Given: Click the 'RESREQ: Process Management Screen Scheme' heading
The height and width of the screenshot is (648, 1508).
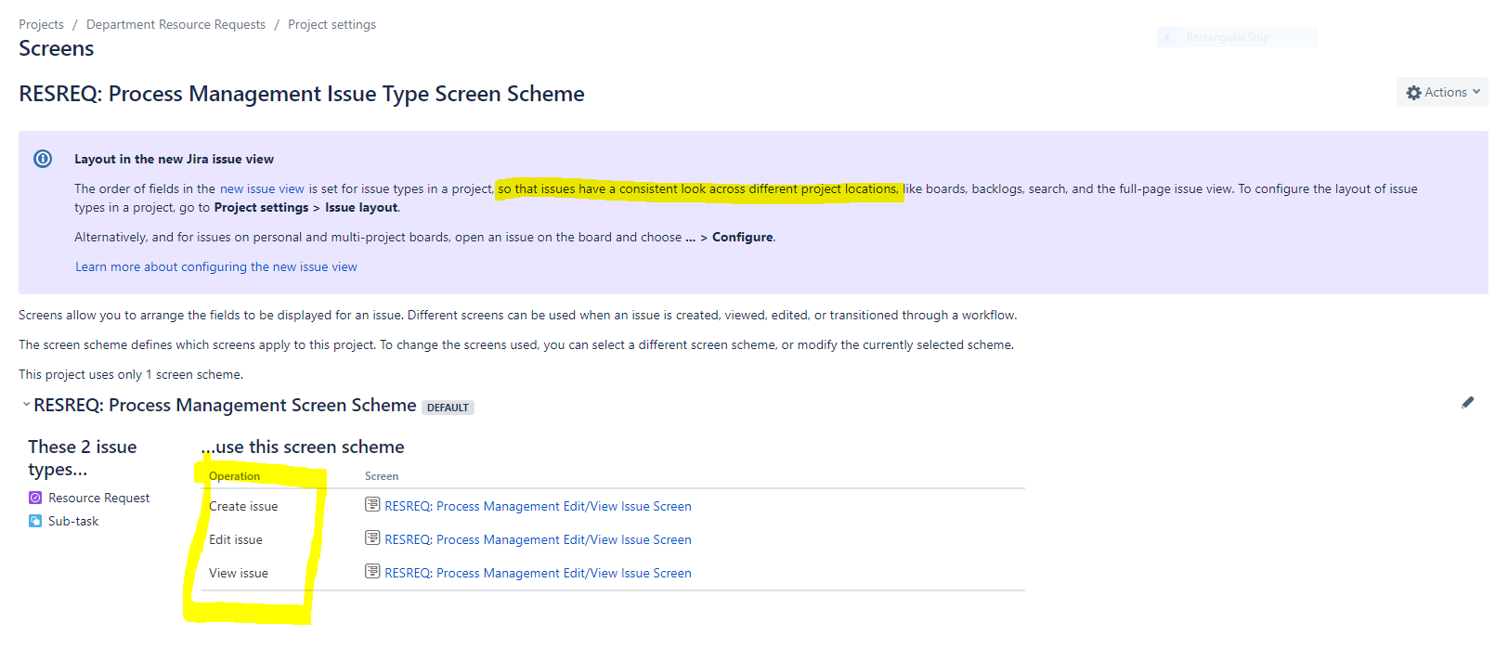Looking at the screenshot, I should pyautogui.click(x=225, y=405).
